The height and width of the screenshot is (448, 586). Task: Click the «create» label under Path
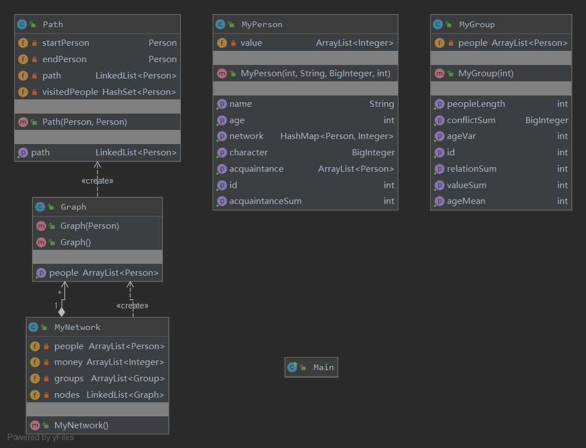pyautogui.click(x=98, y=181)
